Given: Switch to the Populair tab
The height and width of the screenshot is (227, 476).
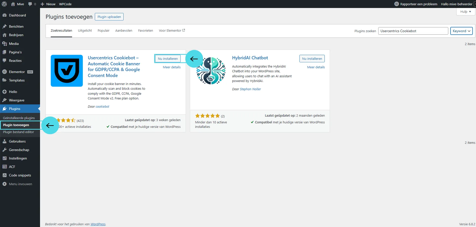Looking at the screenshot, I should click(x=104, y=31).
